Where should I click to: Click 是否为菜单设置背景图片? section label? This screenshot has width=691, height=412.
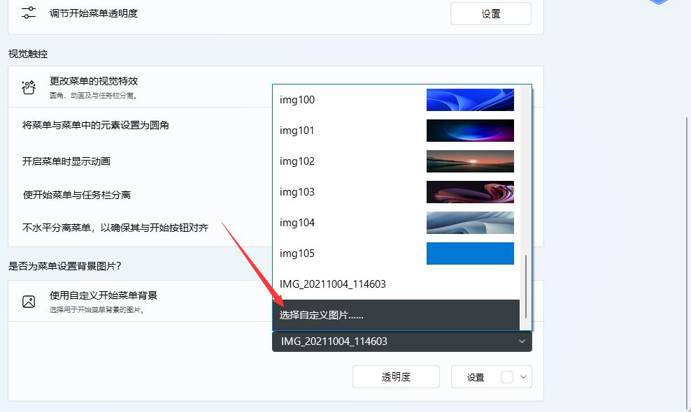(64, 266)
